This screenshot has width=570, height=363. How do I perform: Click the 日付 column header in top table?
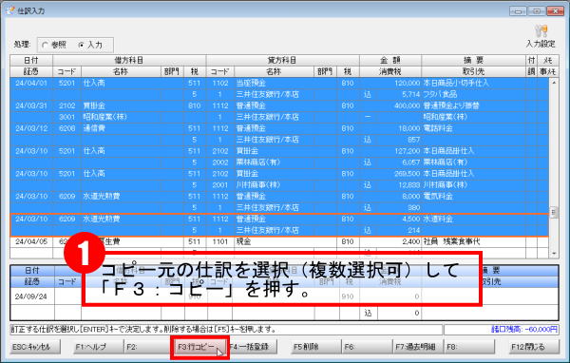tap(31, 61)
